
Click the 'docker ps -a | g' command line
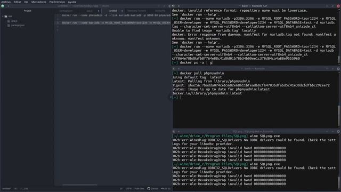[x=192, y=63]
